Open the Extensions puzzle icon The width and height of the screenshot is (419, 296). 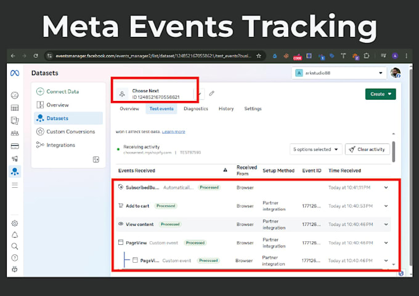[x=367, y=56]
